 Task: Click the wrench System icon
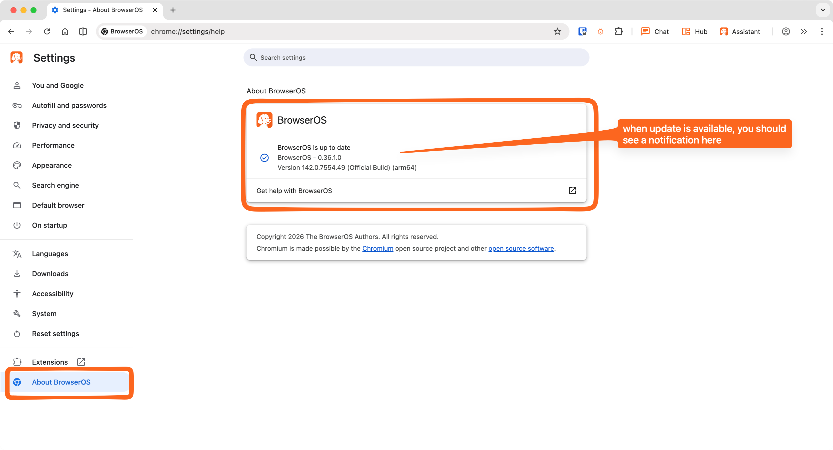point(17,314)
